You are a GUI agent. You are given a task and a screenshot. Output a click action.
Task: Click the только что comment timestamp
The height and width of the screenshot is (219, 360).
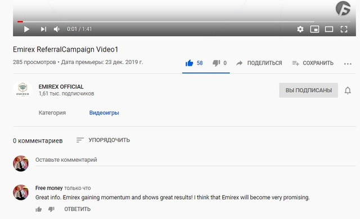78,188
